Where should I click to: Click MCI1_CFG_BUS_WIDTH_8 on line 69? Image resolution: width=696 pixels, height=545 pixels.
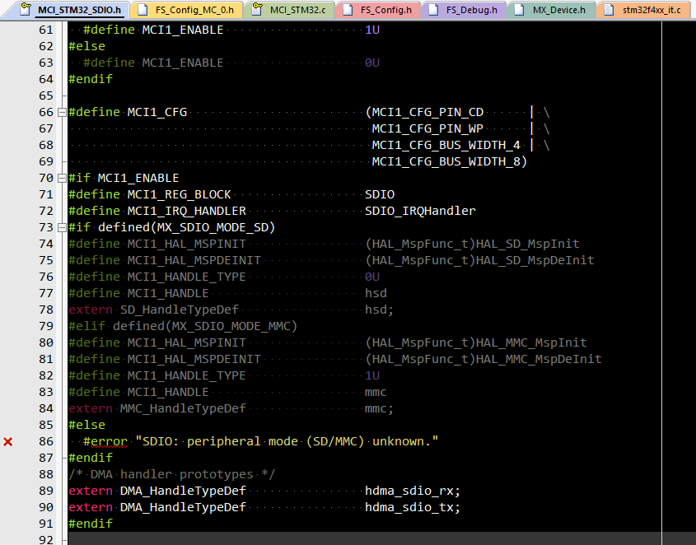pyautogui.click(x=446, y=161)
